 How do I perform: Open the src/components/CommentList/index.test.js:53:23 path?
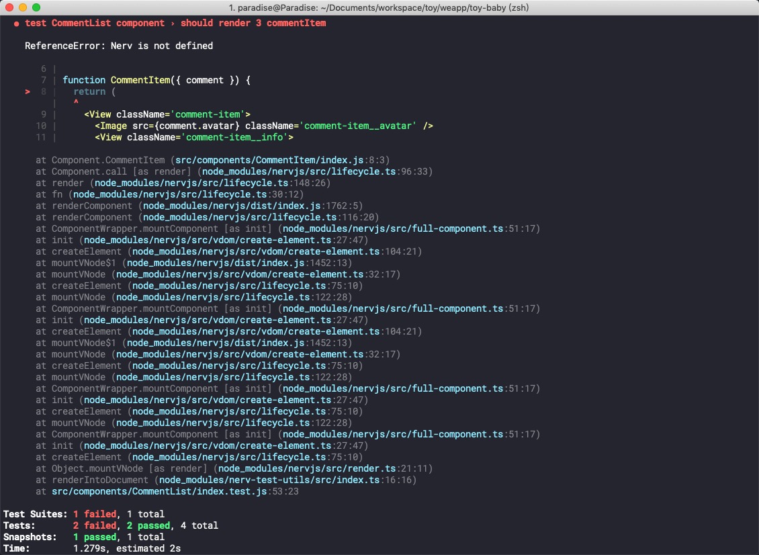click(175, 491)
